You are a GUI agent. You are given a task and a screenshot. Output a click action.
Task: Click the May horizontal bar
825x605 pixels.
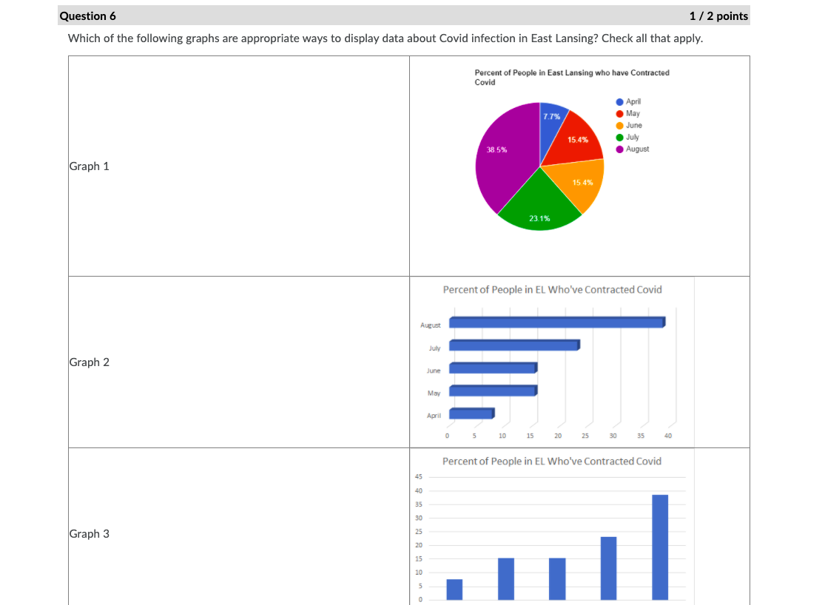(x=493, y=390)
